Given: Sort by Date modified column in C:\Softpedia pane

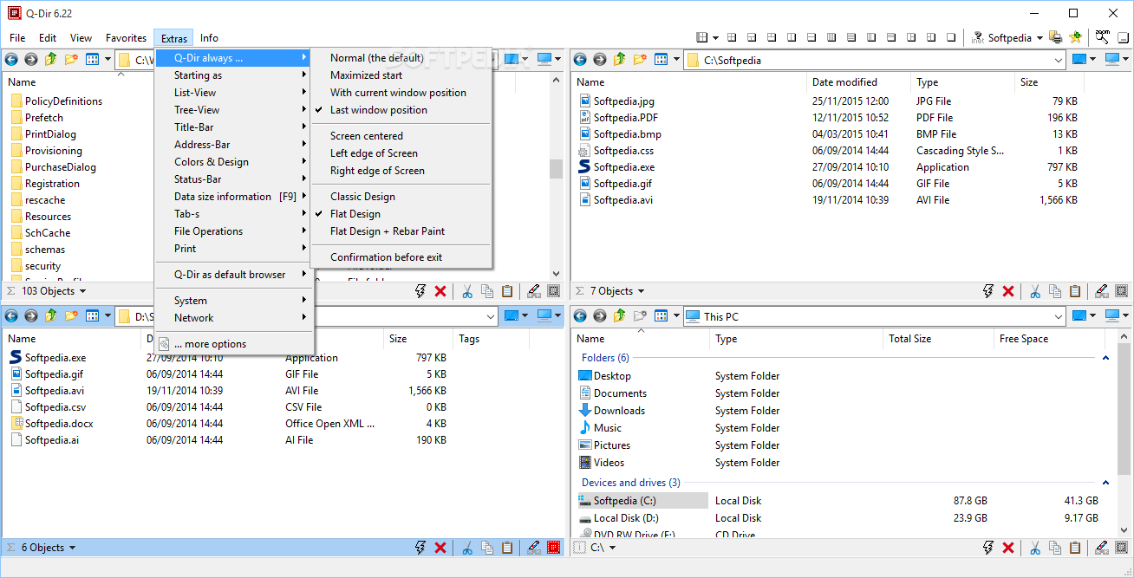Looking at the screenshot, I should coord(858,82).
